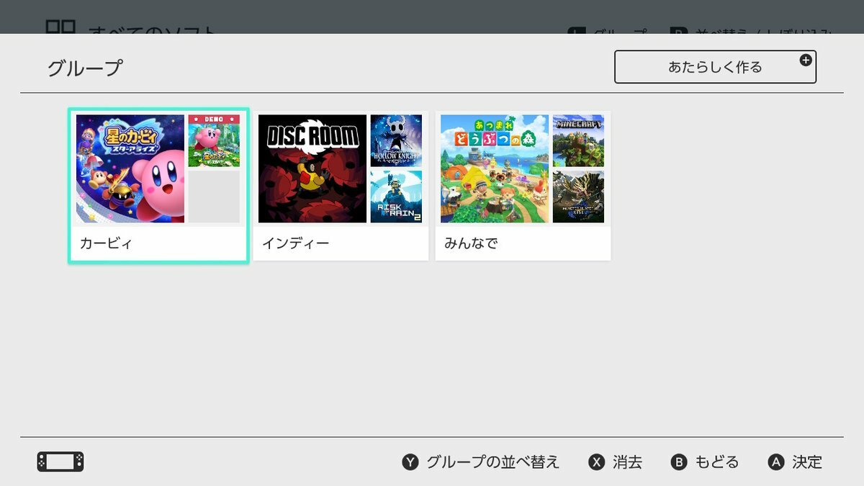Click 決定 to confirm
The height and width of the screenshot is (486, 864).
tap(807, 462)
